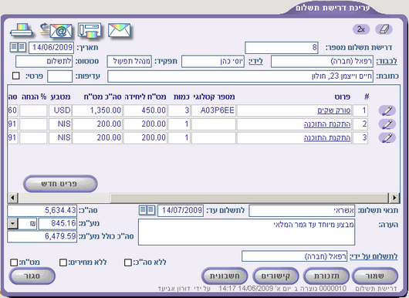This screenshot has height=298, width=409.
Task: Click the contact field showing יוסי כהן
Action: pyautogui.click(x=213, y=62)
